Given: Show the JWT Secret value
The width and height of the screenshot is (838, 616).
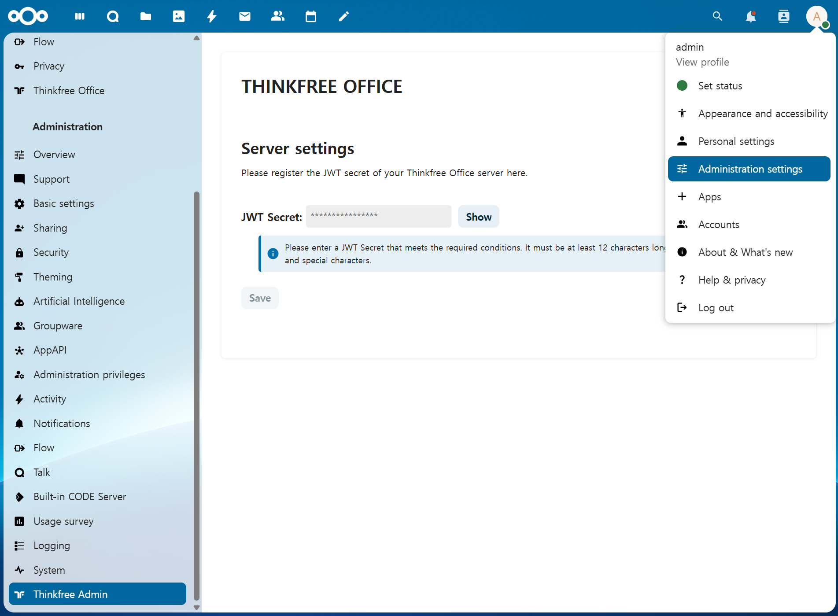Looking at the screenshot, I should coord(479,217).
